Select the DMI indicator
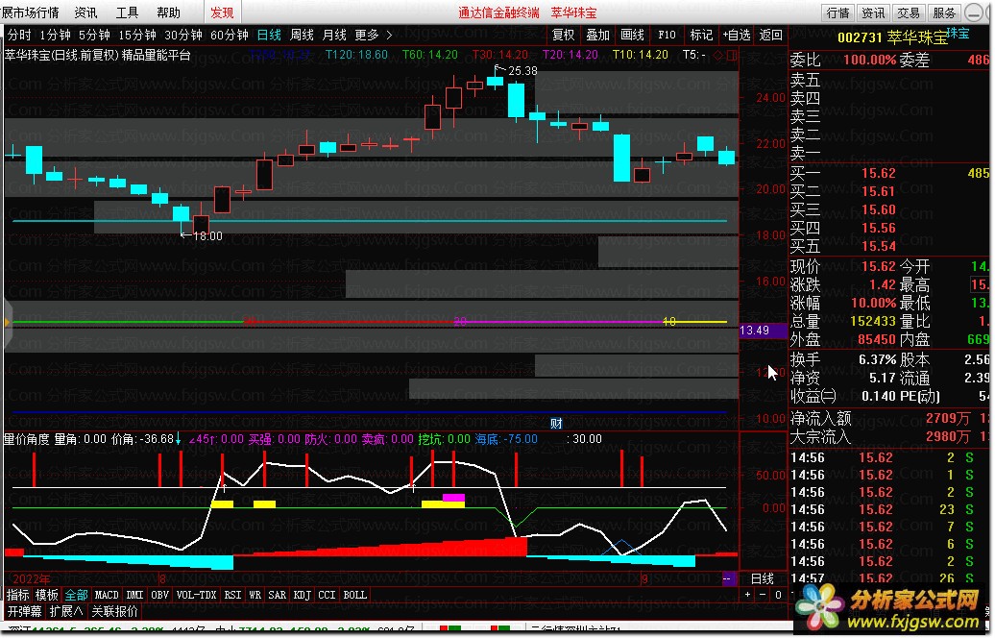995x638 pixels. [134, 595]
